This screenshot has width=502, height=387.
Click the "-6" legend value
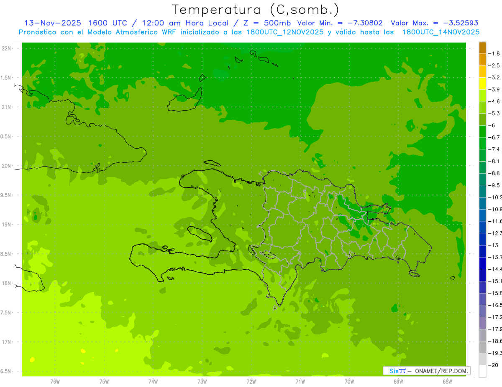pyautogui.click(x=492, y=125)
